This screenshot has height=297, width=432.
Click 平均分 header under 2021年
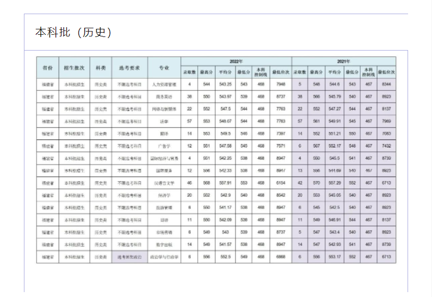click(335, 72)
